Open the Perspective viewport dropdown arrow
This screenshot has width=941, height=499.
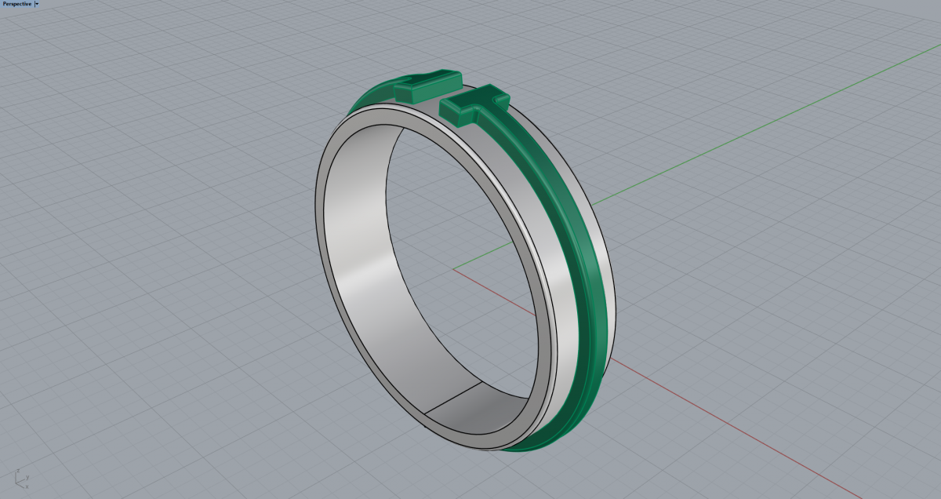37,4
